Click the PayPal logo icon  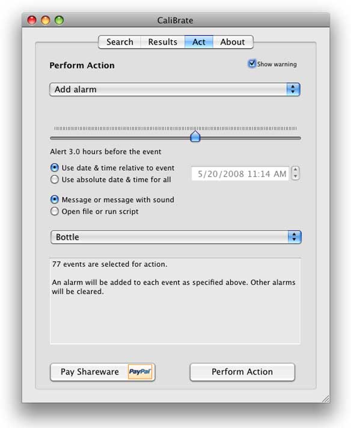point(140,371)
